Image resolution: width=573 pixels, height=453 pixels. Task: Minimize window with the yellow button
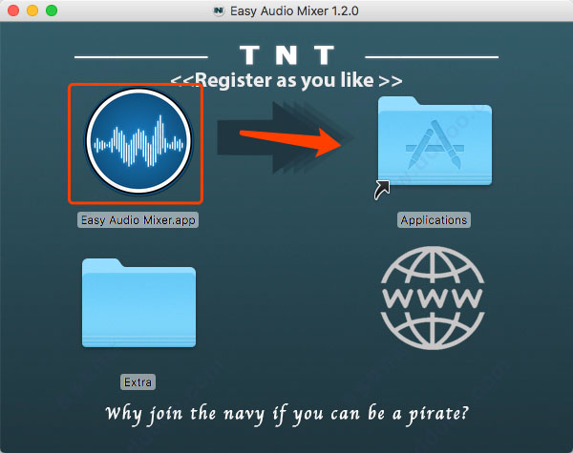(x=32, y=10)
